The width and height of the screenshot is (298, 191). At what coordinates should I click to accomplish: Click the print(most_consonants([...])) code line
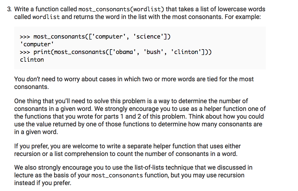[x=116, y=52]
